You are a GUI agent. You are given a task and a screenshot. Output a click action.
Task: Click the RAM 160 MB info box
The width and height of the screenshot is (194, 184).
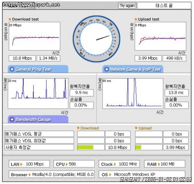[165, 164]
